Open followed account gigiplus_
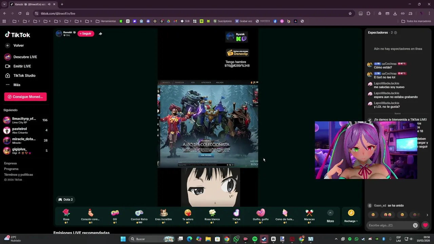Viewport: 434px width, 244px height. point(25,151)
